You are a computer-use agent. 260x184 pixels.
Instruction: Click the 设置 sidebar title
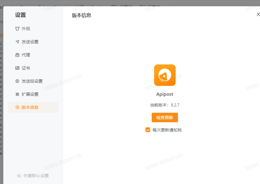coord(21,15)
